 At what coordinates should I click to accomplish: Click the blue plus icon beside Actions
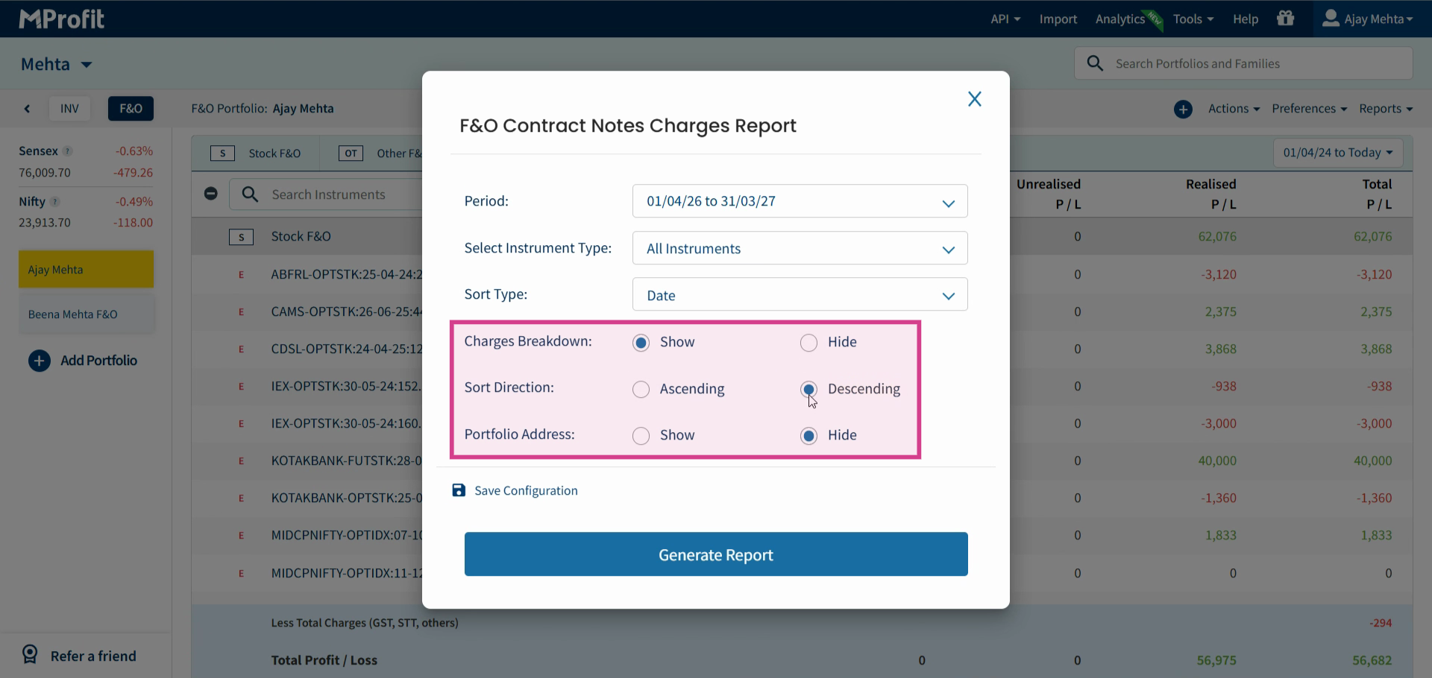click(1183, 110)
